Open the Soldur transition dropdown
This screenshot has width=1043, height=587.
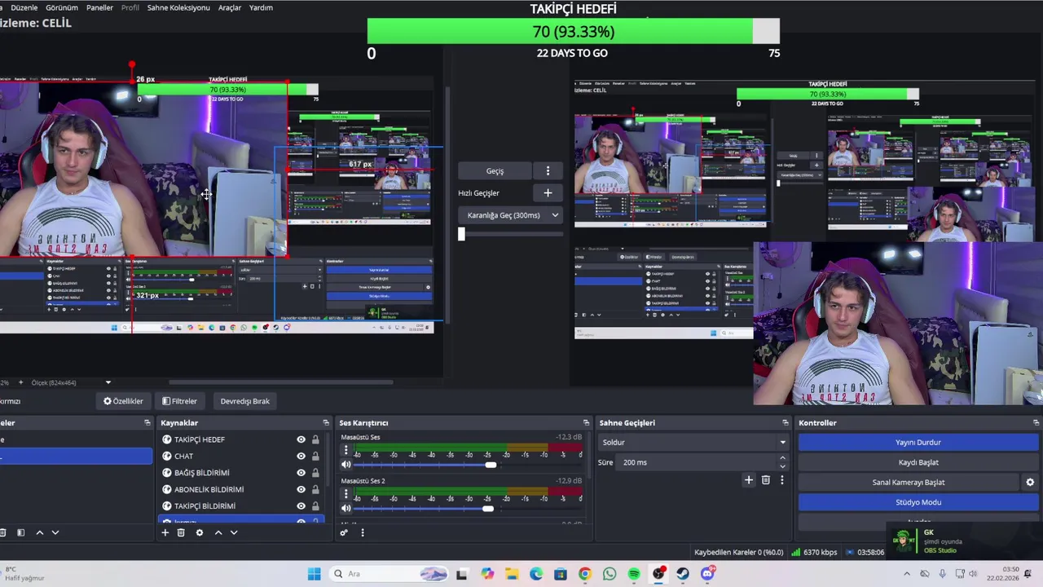coord(693,443)
